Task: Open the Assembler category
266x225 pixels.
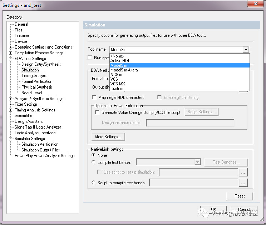Action: [23, 116]
